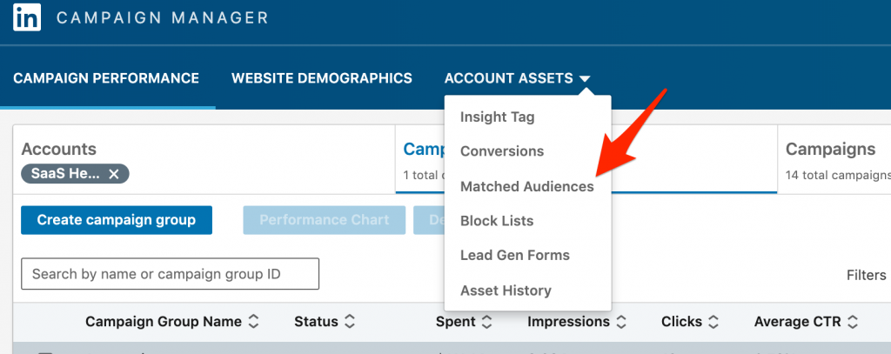This screenshot has height=354, width=891.
Task: Open the Campaign Performance tab
Action: (x=106, y=78)
